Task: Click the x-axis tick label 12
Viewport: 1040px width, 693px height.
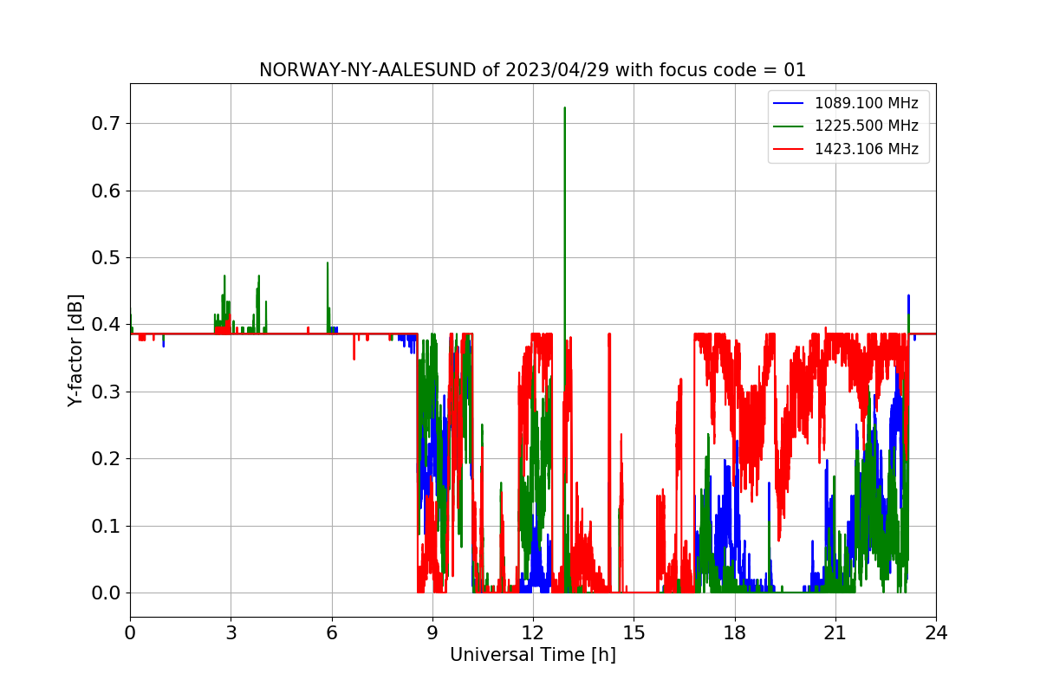Action: coord(533,632)
